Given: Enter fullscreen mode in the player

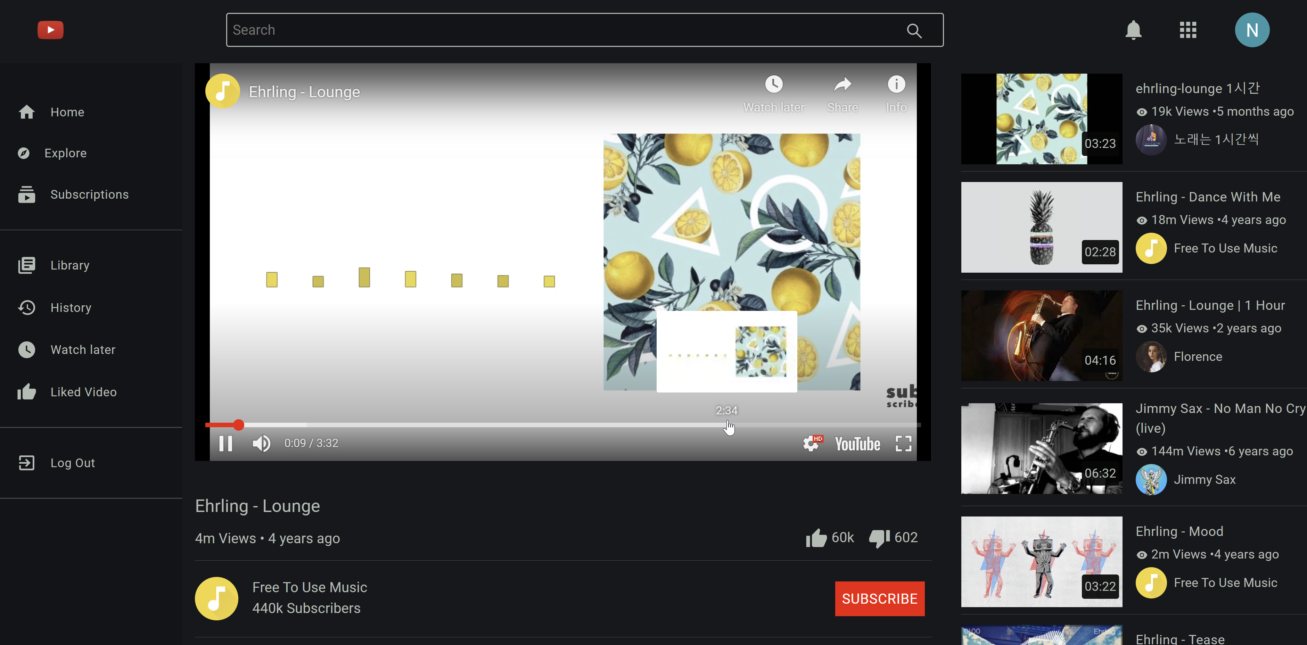Looking at the screenshot, I should coord(903,444).
